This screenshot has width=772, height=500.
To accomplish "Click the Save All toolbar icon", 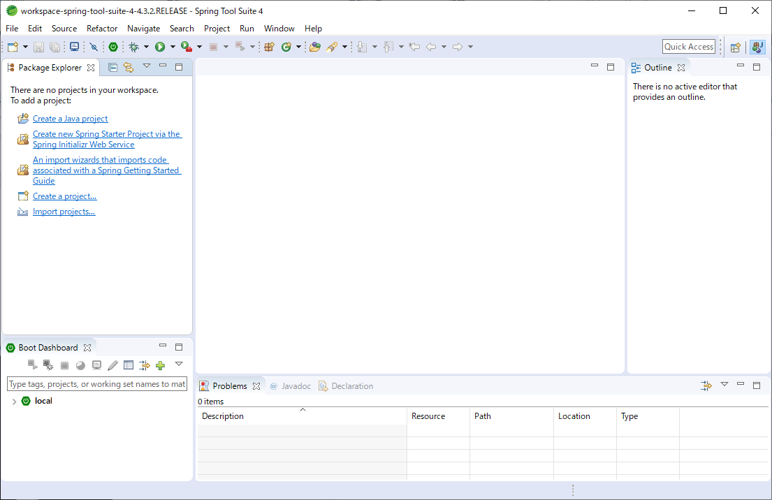I will coord(54,47).
